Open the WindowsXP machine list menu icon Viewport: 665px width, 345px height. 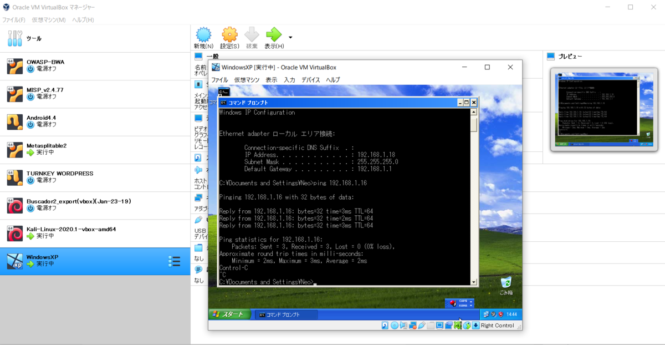[174, 261]
